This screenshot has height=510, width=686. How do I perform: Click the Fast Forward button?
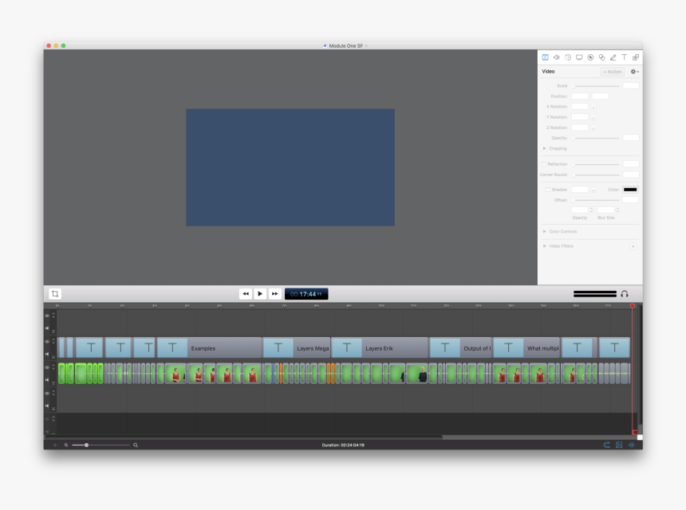pos(274,294)
